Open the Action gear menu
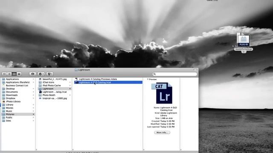This screenshot has height=153, width=273. click(x=41, y=74)
